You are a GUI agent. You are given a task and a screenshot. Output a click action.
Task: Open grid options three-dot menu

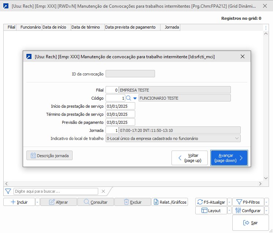(266, 28)
